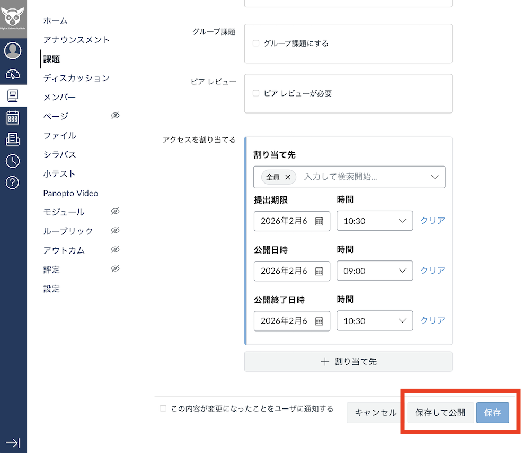
Task: Open the recent history clock icon
Action: click(13, 161)
